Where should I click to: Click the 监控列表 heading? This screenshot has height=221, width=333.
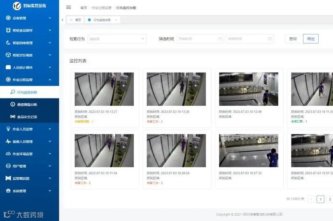click(x=78, y=61)
